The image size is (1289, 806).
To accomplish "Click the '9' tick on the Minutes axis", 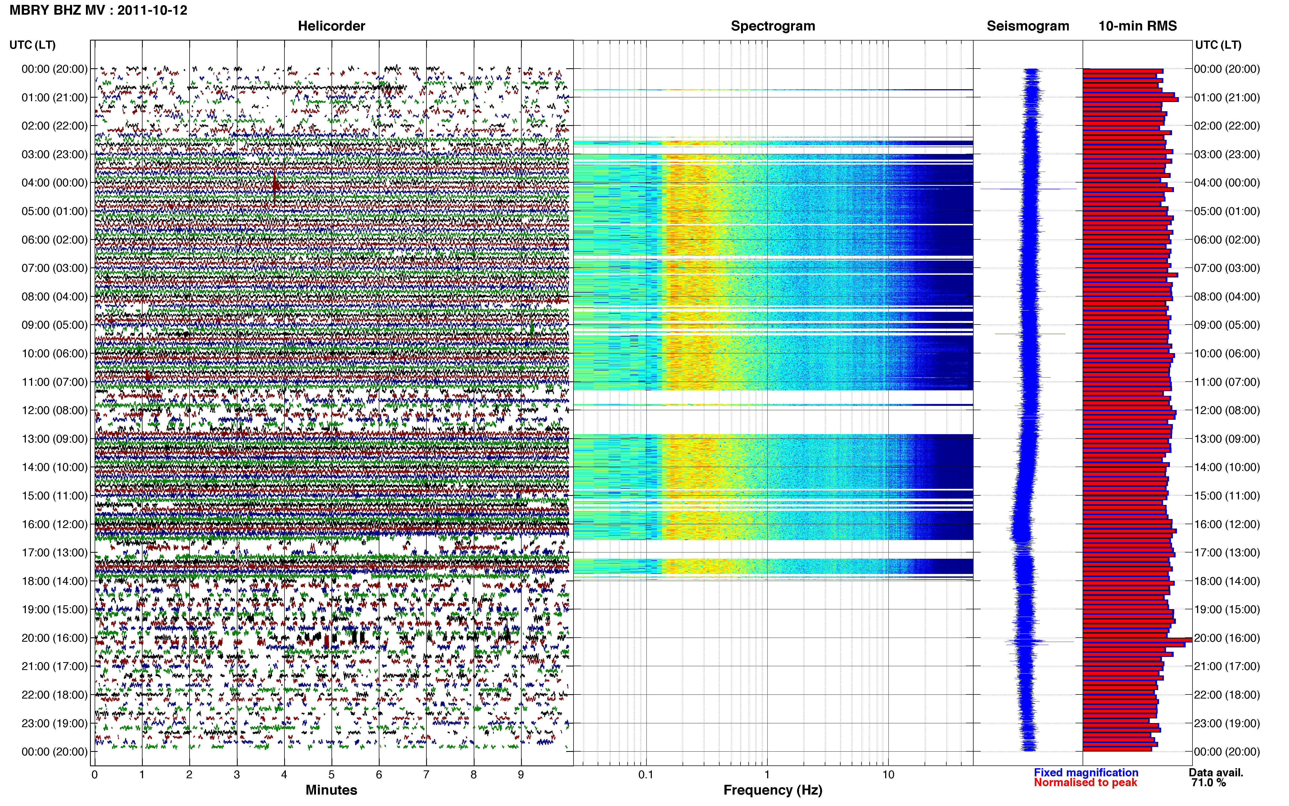I will [521, 775].
